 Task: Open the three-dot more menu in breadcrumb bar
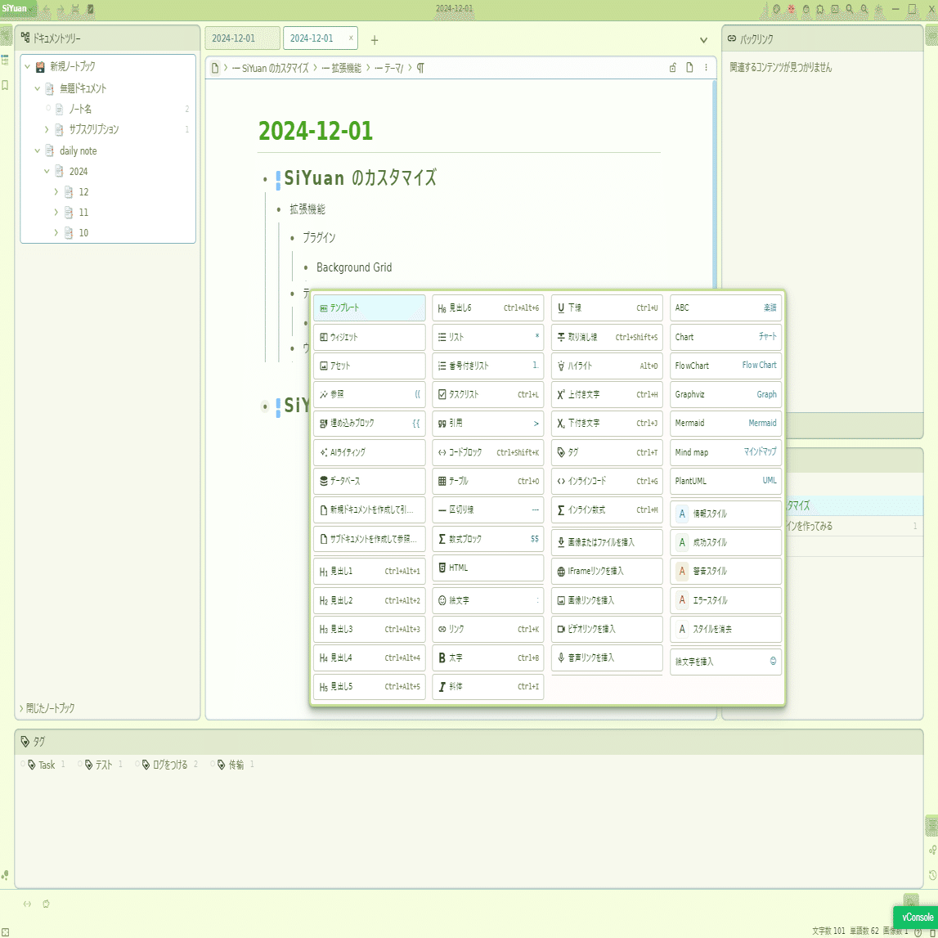click(x=706, y=68)
